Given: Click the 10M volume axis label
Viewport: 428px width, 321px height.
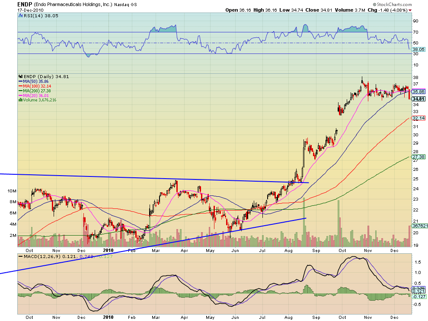Looking at the screenshot, I should click(x=12, y=191).
